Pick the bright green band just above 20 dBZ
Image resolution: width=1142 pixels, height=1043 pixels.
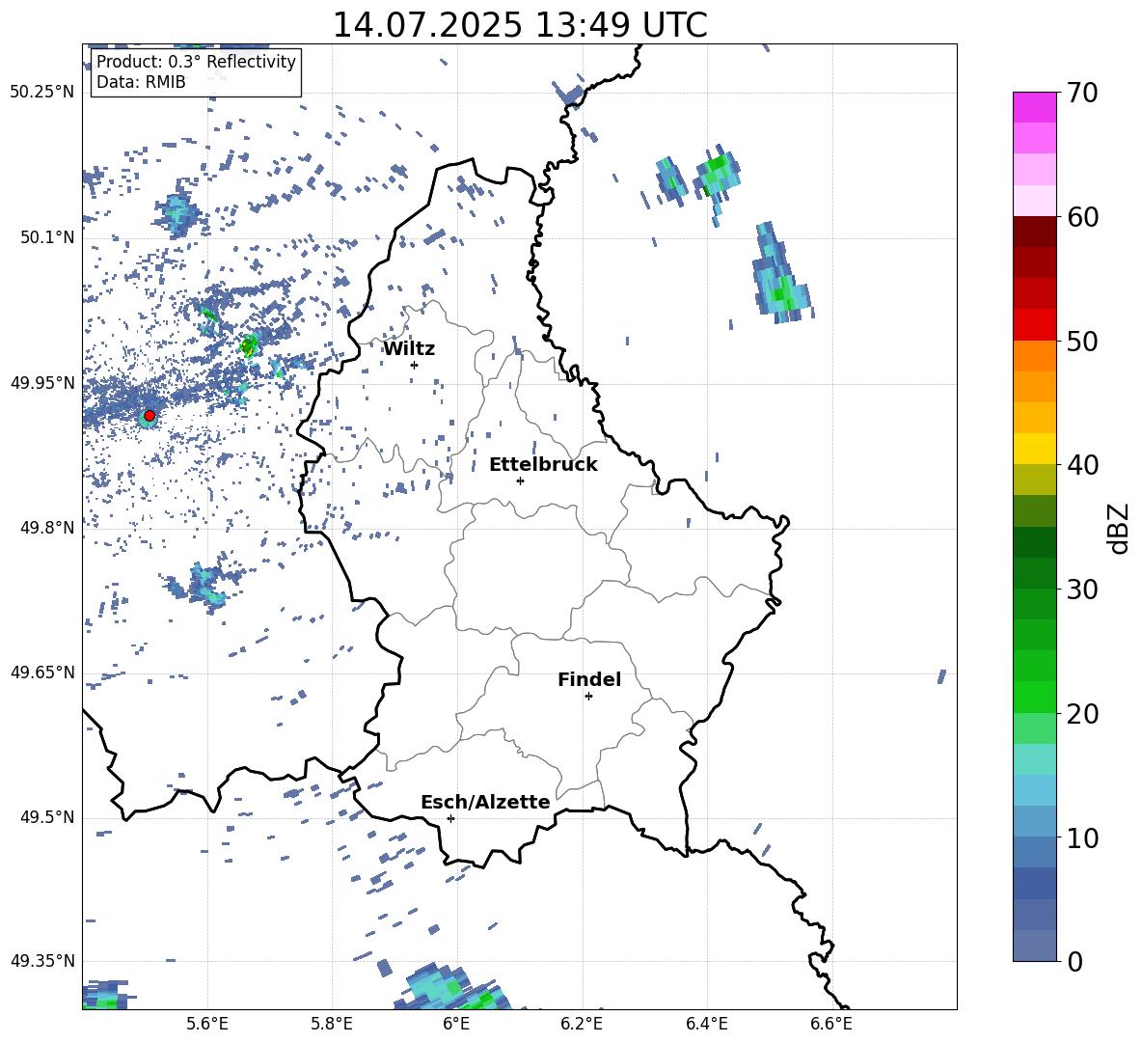pyautogui.click(x=1035, y=697)
